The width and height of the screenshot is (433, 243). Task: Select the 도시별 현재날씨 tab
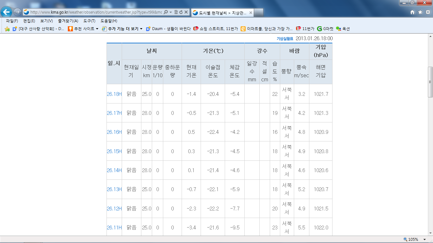pyautogui.click(x=222, y=13)
